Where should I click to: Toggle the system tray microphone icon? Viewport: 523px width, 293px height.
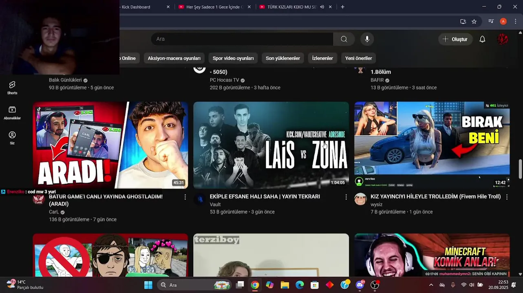coord(452,285)
